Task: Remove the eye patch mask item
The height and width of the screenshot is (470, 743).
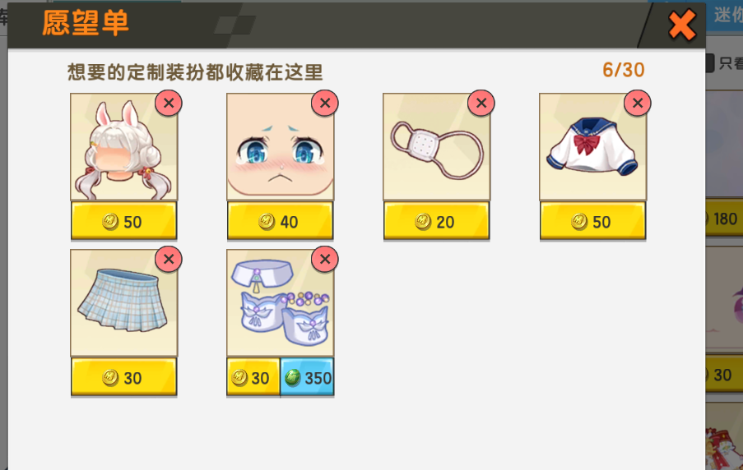Action: tap(481, 103)
